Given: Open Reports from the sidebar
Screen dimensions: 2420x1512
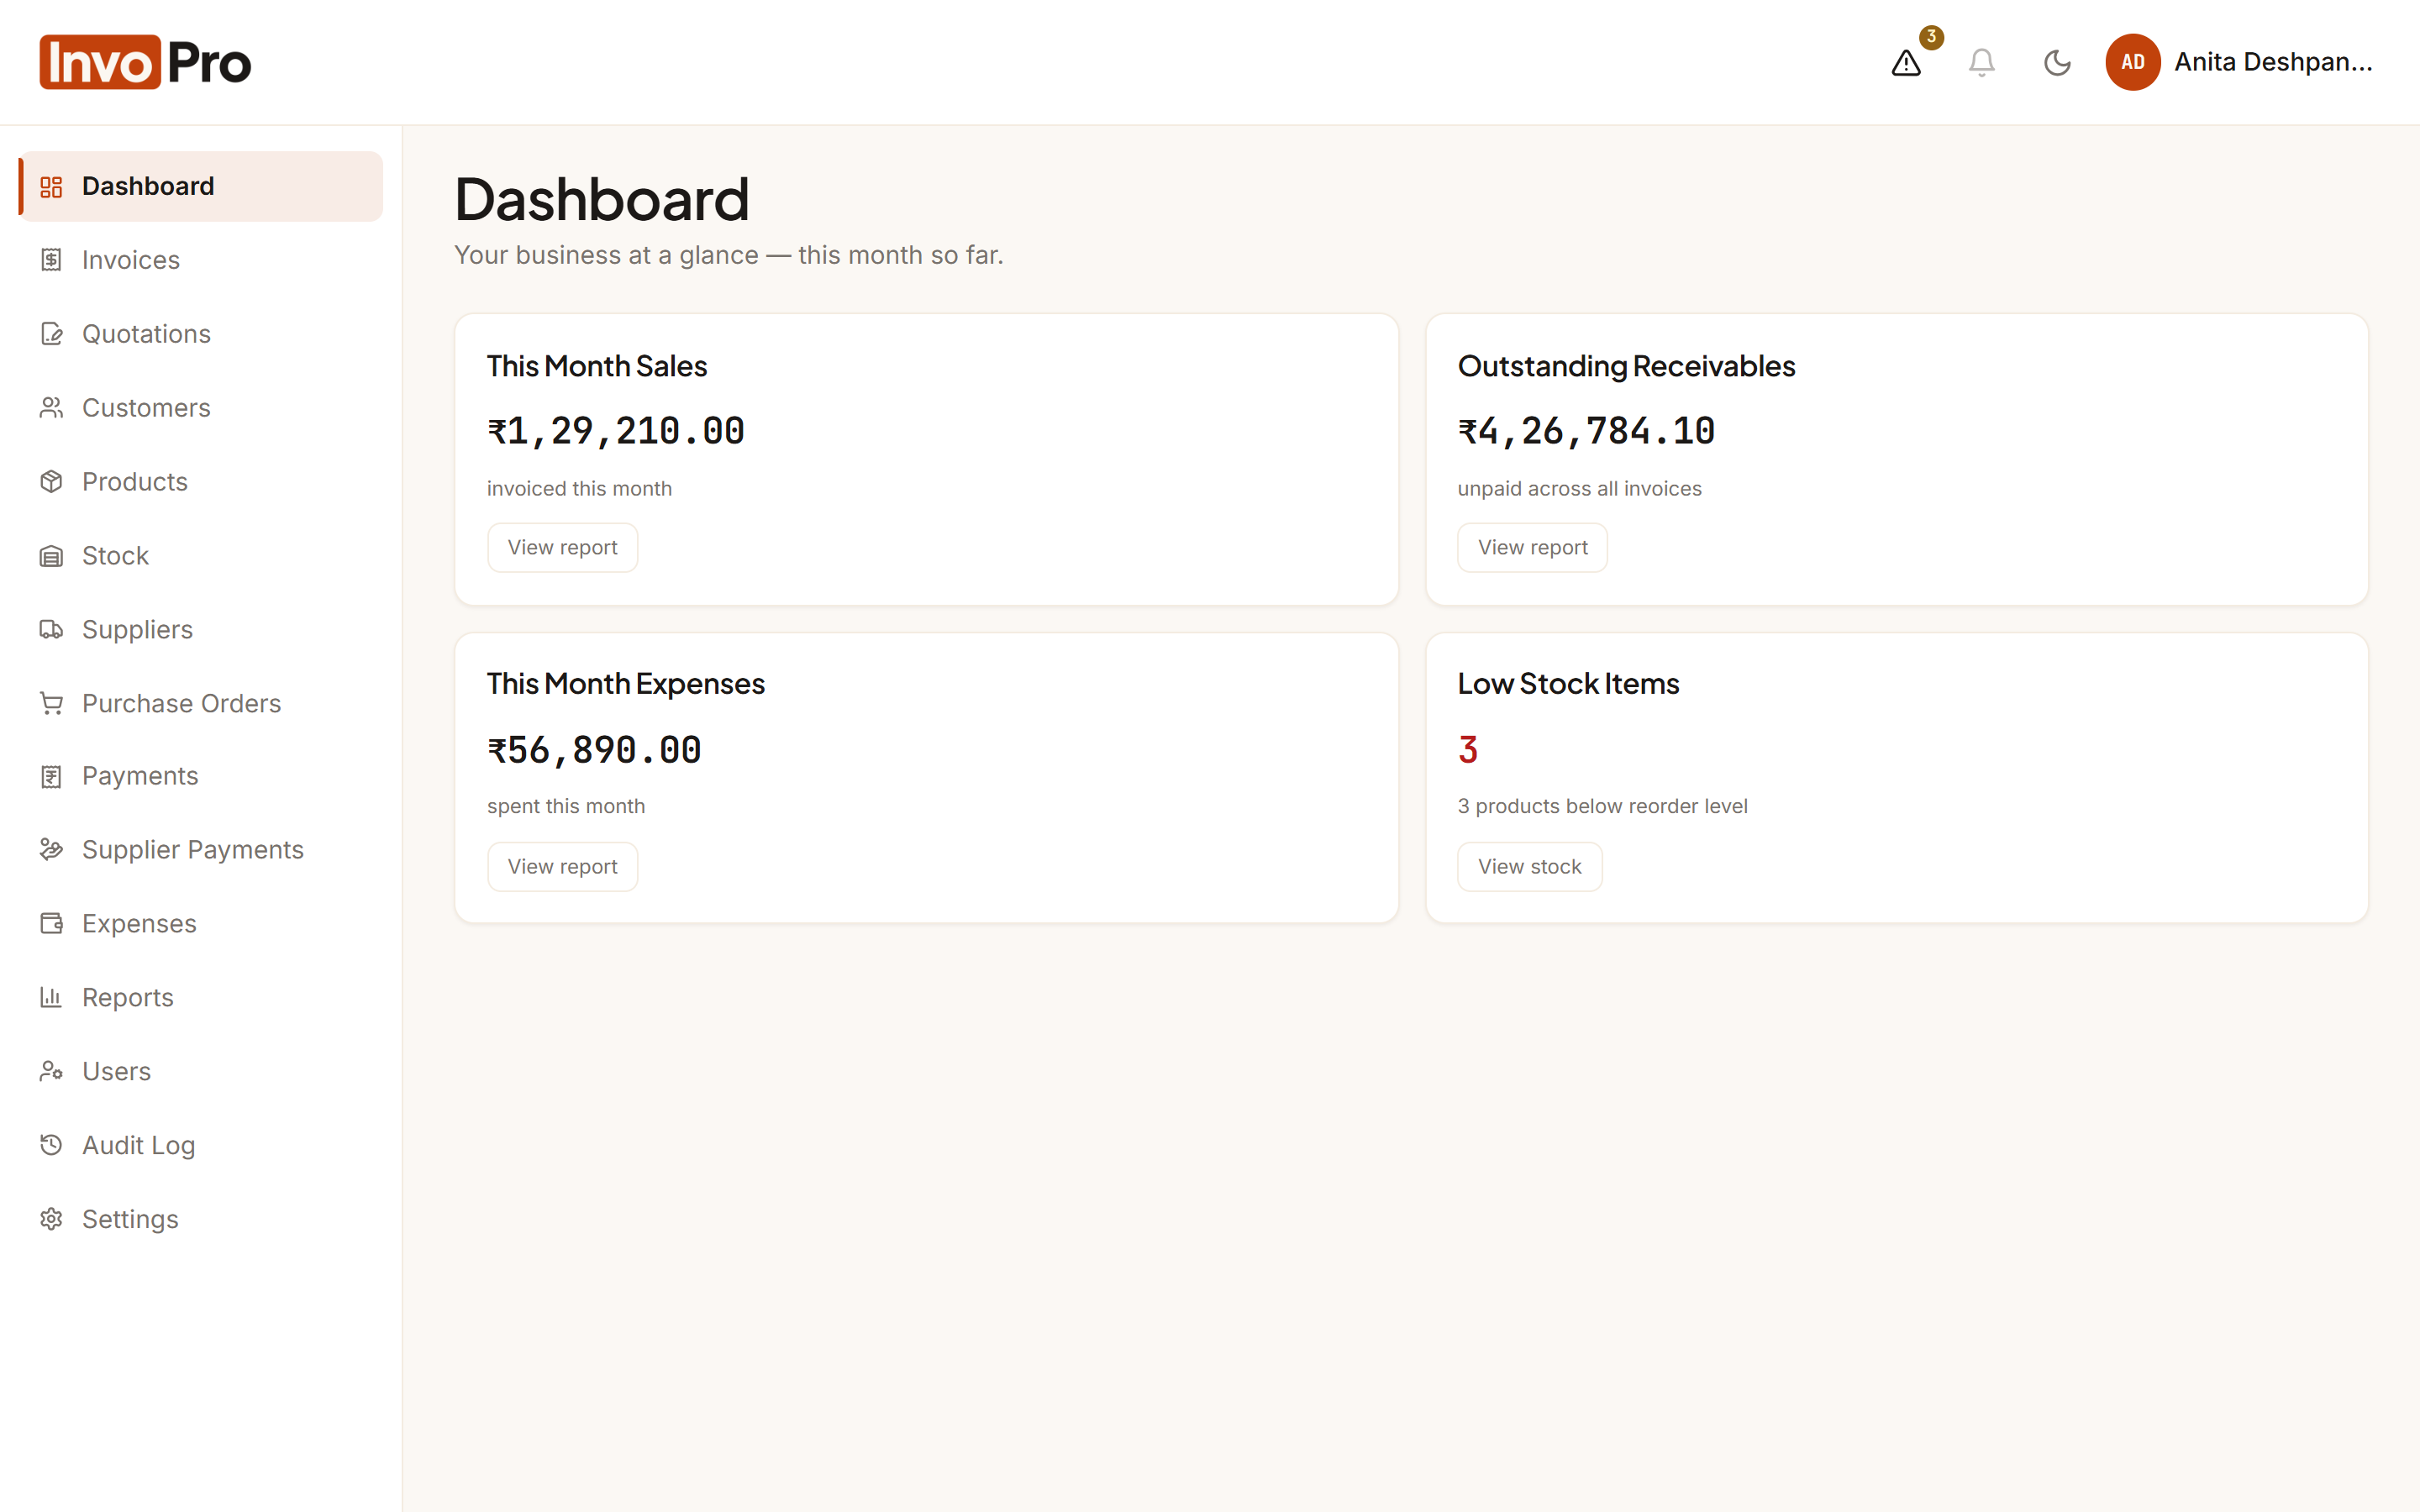Looking at the screenshot, I should click(201, 998).
